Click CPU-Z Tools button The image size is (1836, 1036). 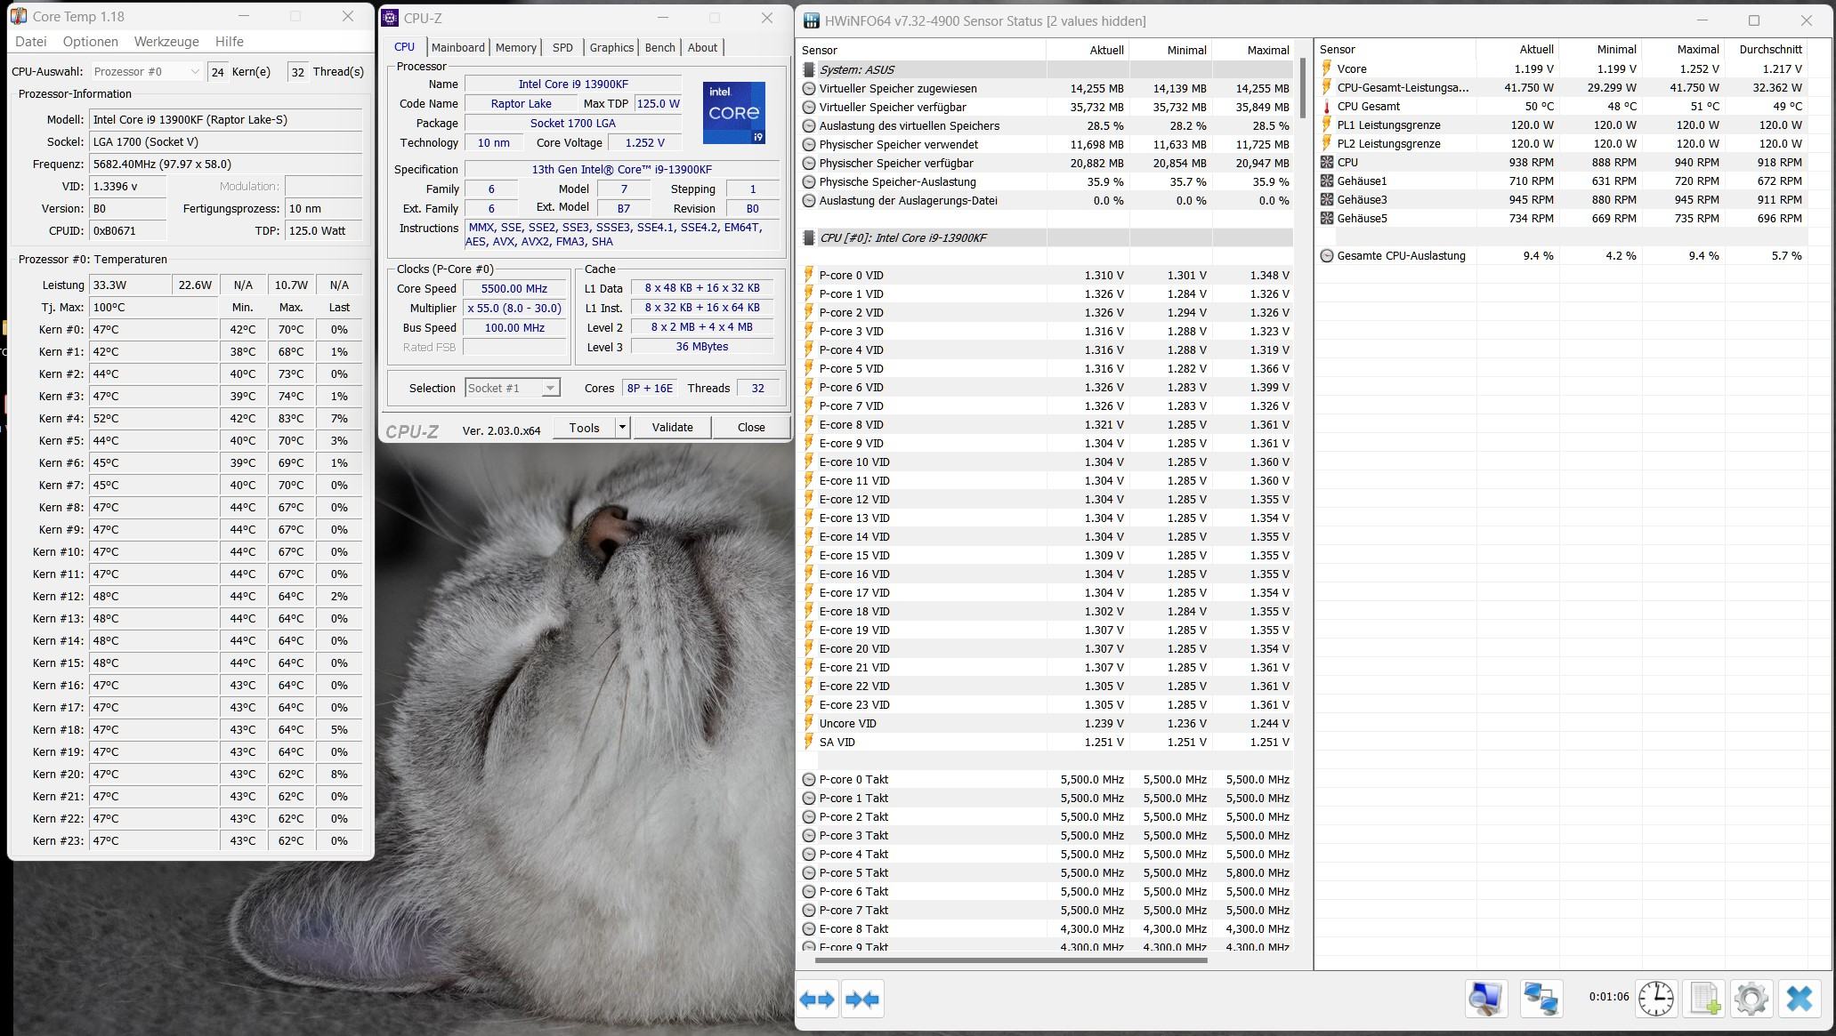(585, 428)
